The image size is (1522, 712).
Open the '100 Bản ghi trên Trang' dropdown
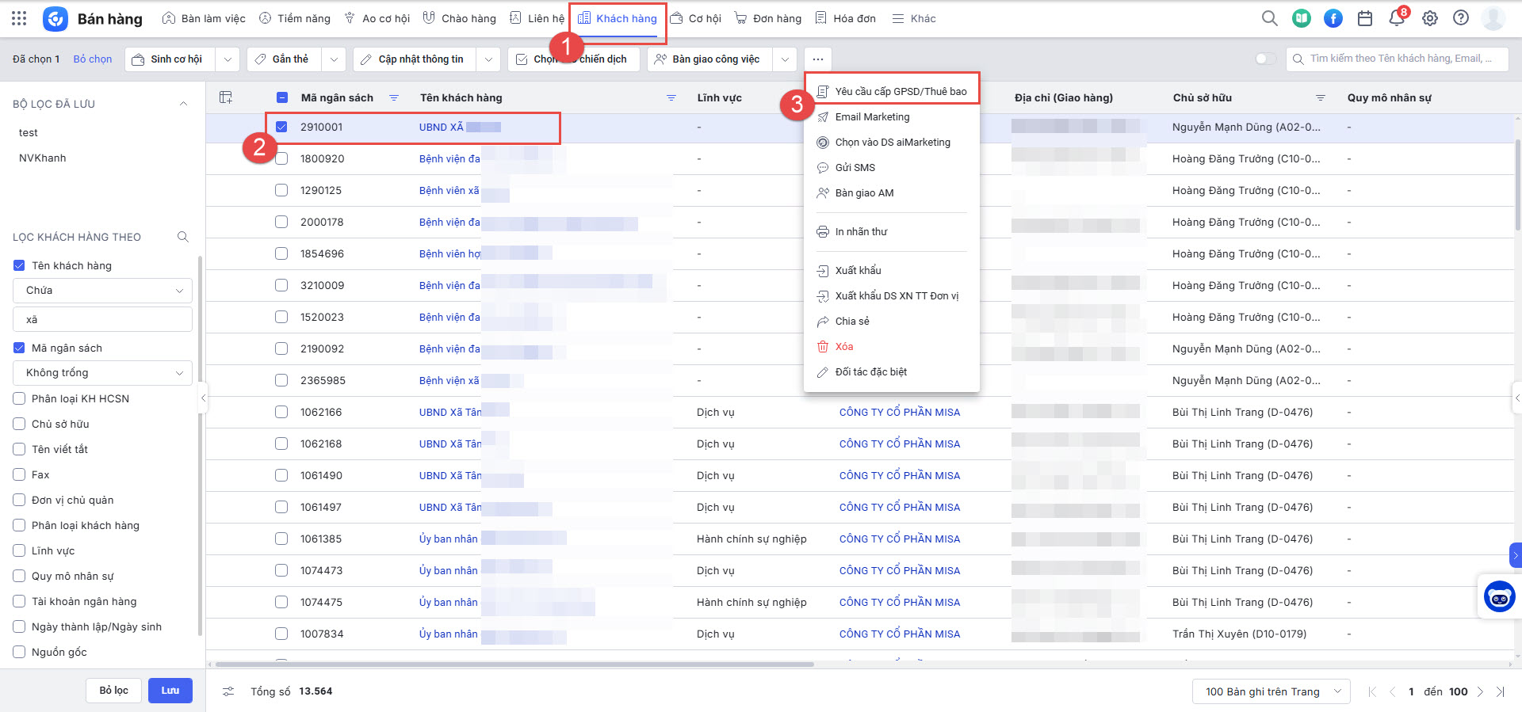click(1271, 691)
